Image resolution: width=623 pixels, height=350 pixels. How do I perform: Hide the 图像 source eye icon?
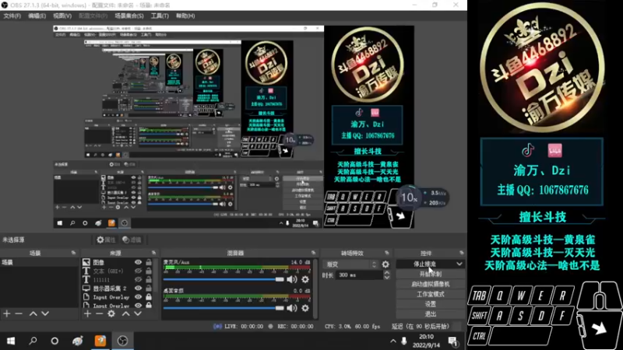click(139, 262)
